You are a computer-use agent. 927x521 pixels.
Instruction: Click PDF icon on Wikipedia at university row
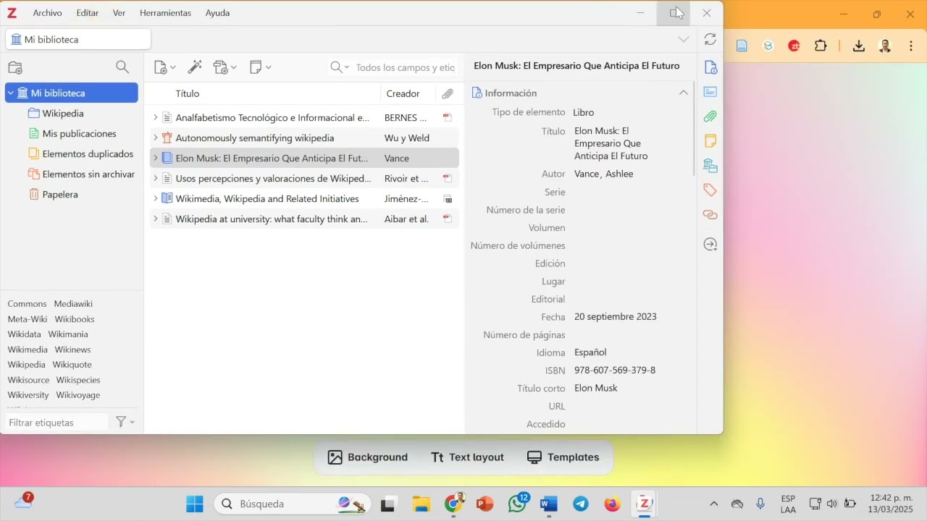448,219
